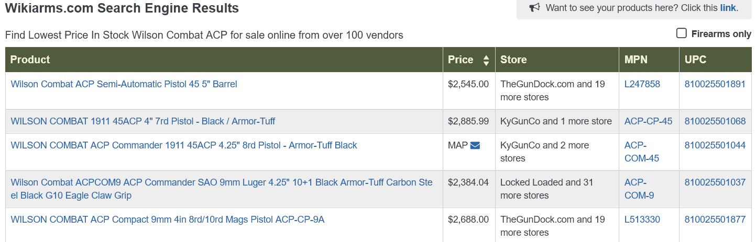
Task: Click the MPN column header
Action: (636, 60)
